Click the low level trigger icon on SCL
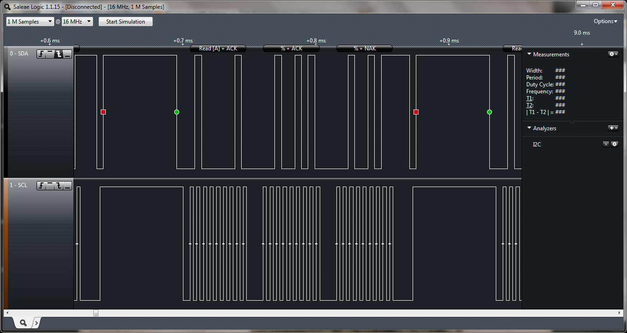 67,186
